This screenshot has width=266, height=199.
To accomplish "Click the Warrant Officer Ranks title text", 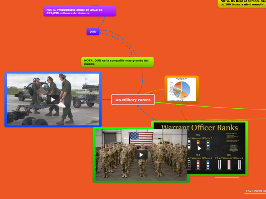I will [199, 127].
